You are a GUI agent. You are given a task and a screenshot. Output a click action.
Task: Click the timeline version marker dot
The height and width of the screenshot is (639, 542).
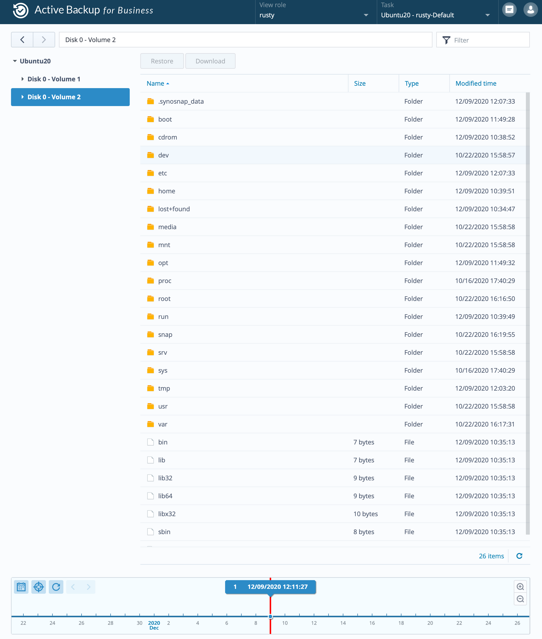point(270,616)
